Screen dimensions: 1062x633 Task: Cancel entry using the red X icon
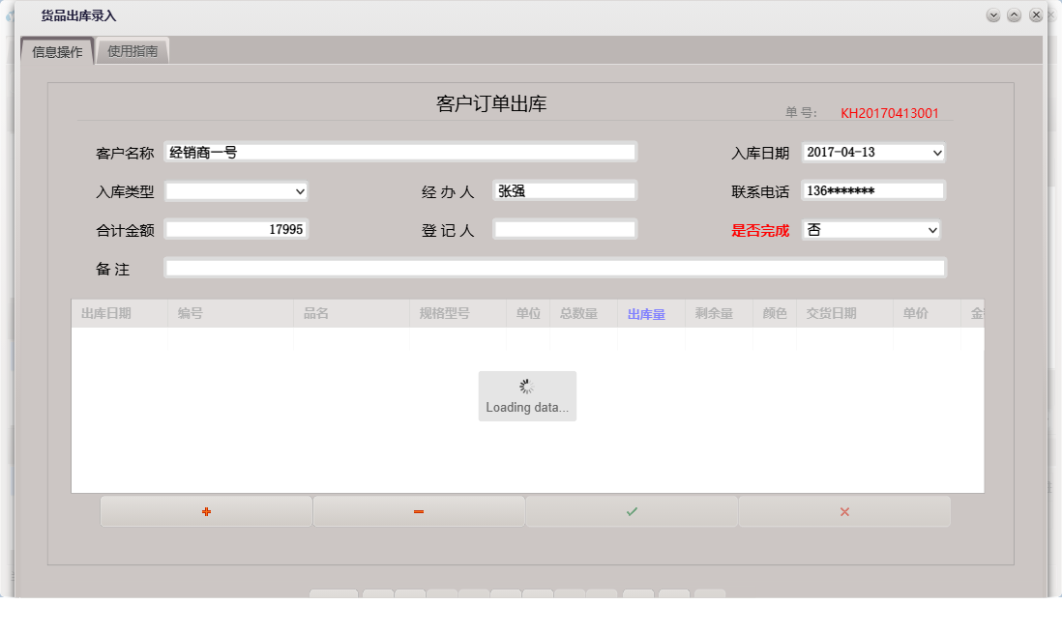[x=843, y=511]
